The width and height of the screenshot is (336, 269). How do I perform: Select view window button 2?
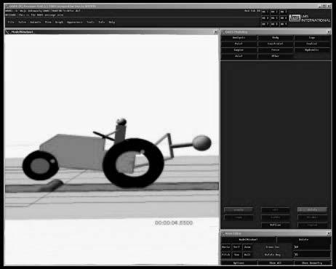coord(274,12)
